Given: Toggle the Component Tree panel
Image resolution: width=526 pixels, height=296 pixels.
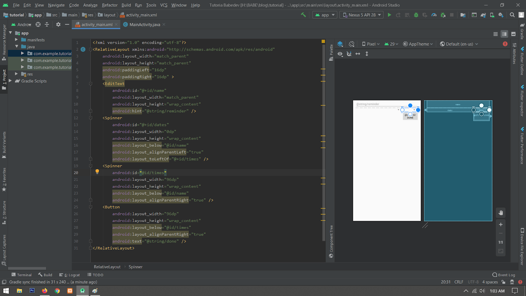Looking at the screenshot, I should point(331,241).
